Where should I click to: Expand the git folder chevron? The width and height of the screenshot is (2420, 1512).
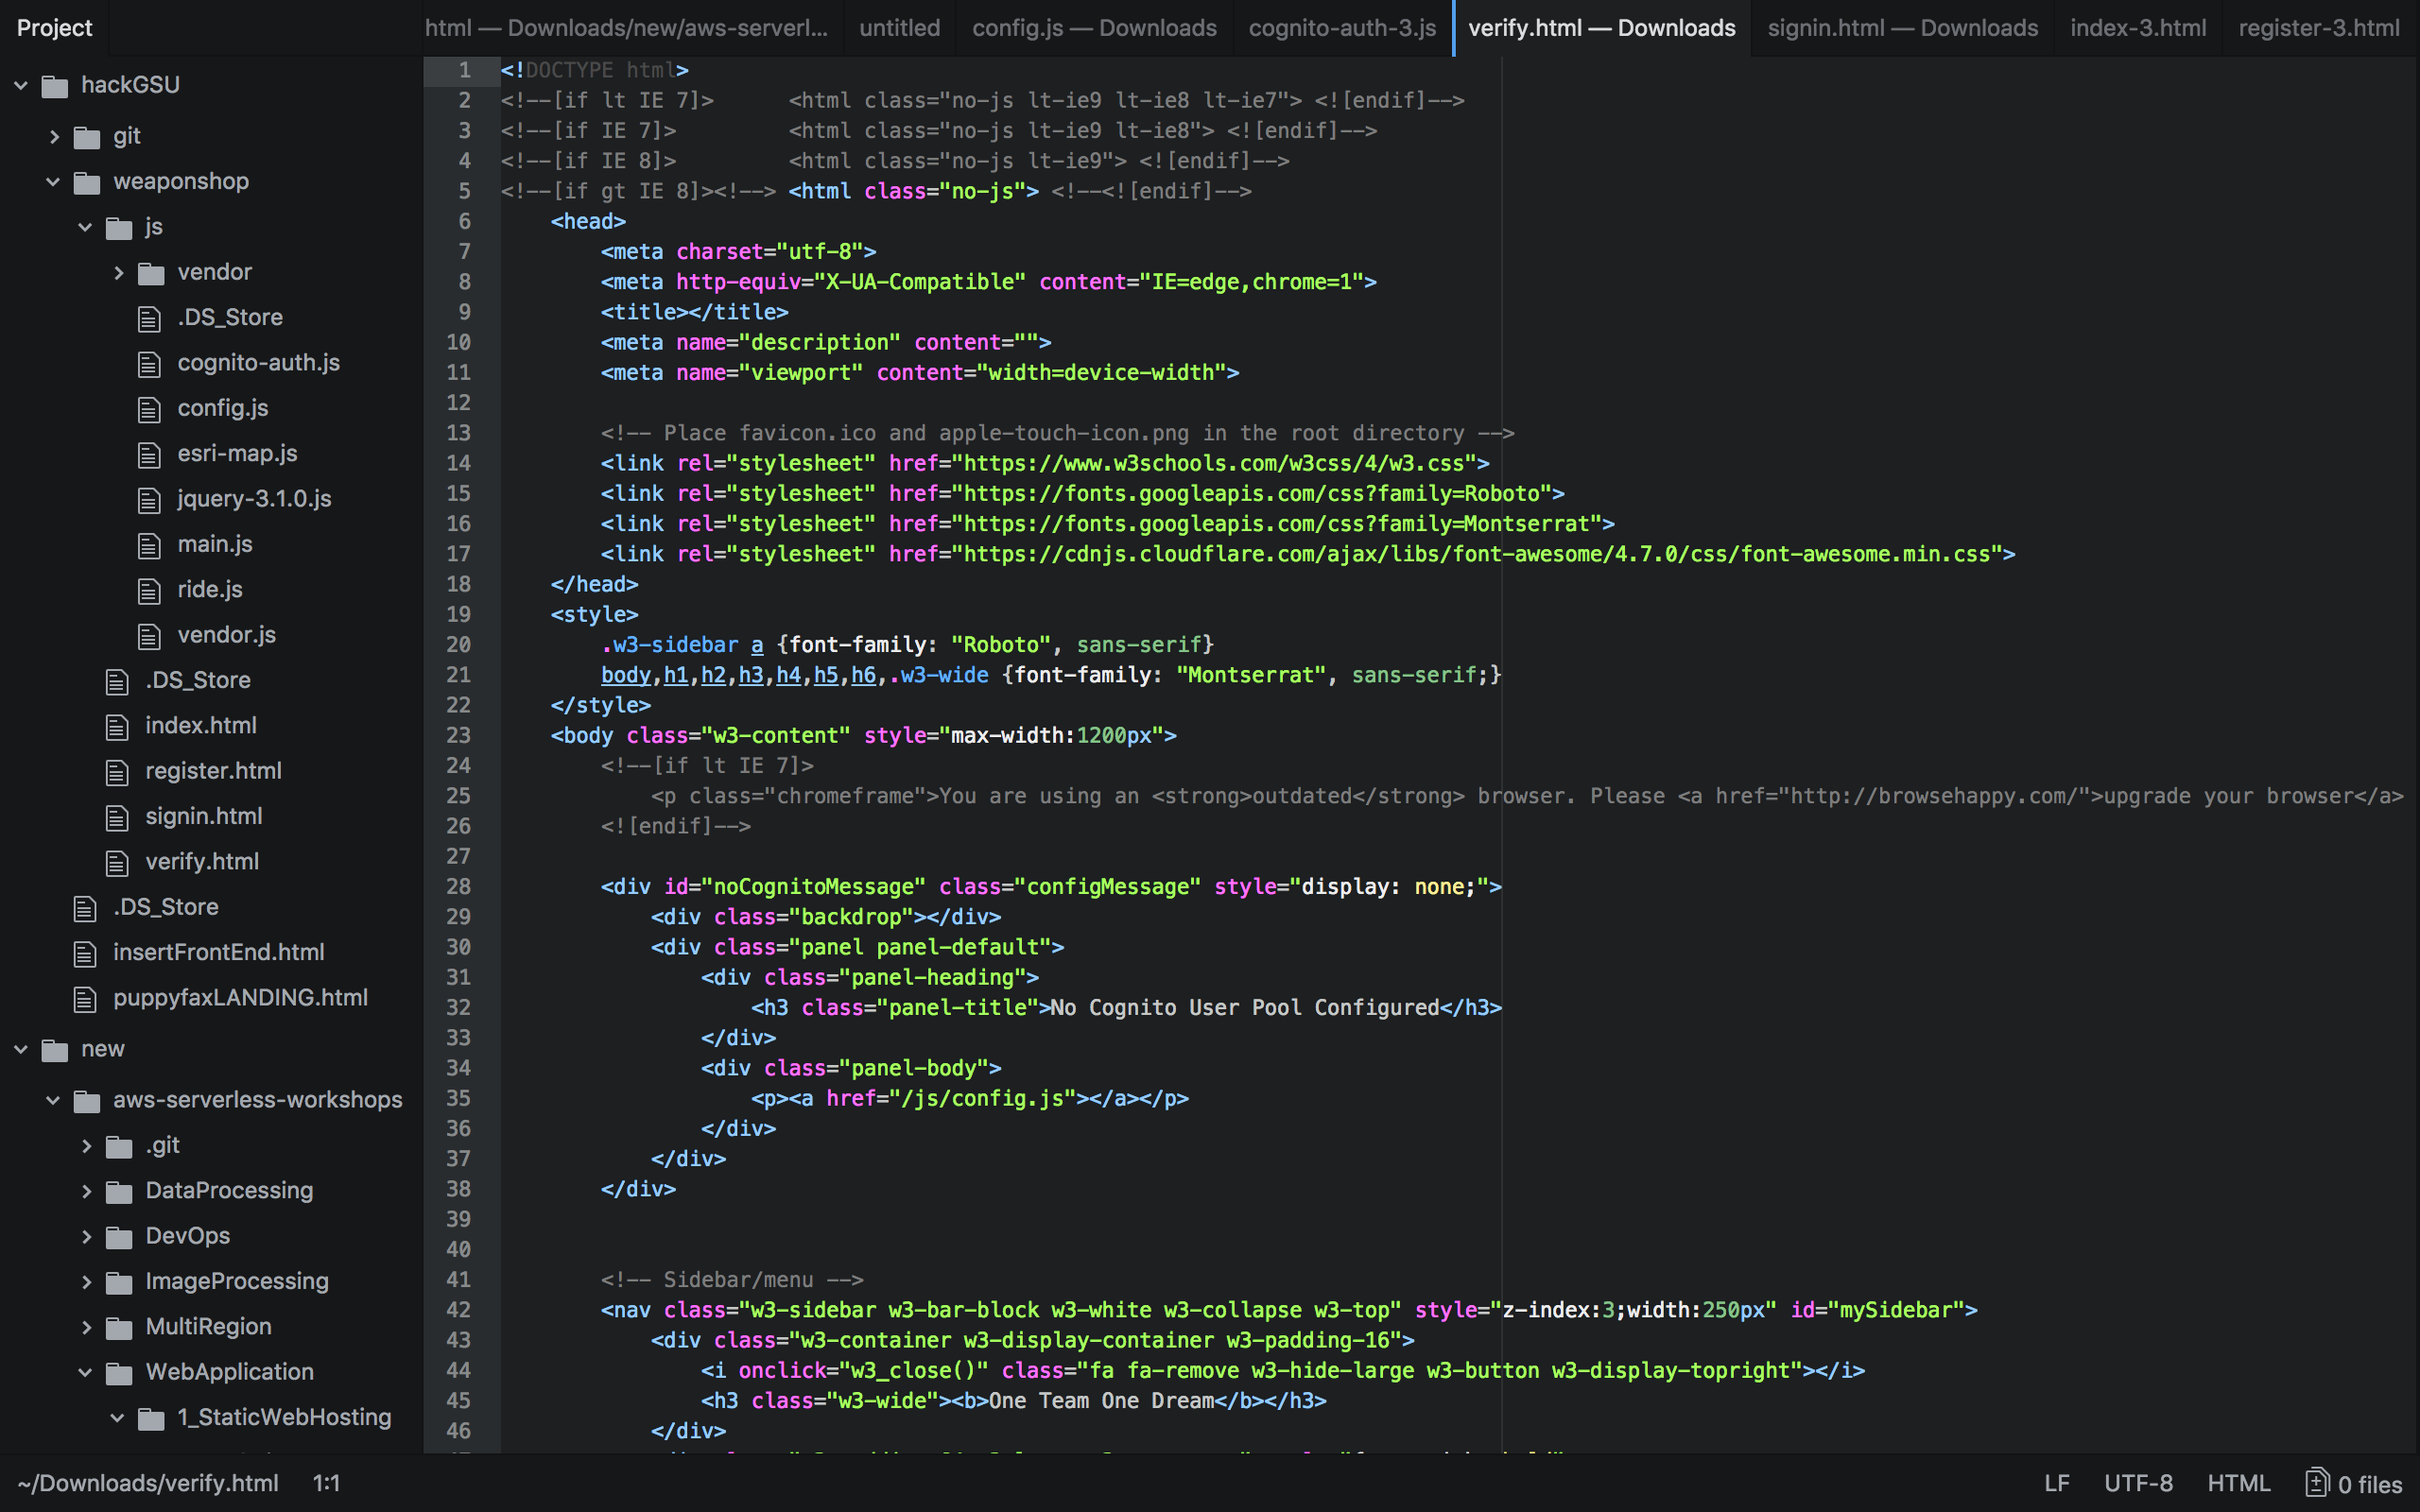[x=54, y=137]
